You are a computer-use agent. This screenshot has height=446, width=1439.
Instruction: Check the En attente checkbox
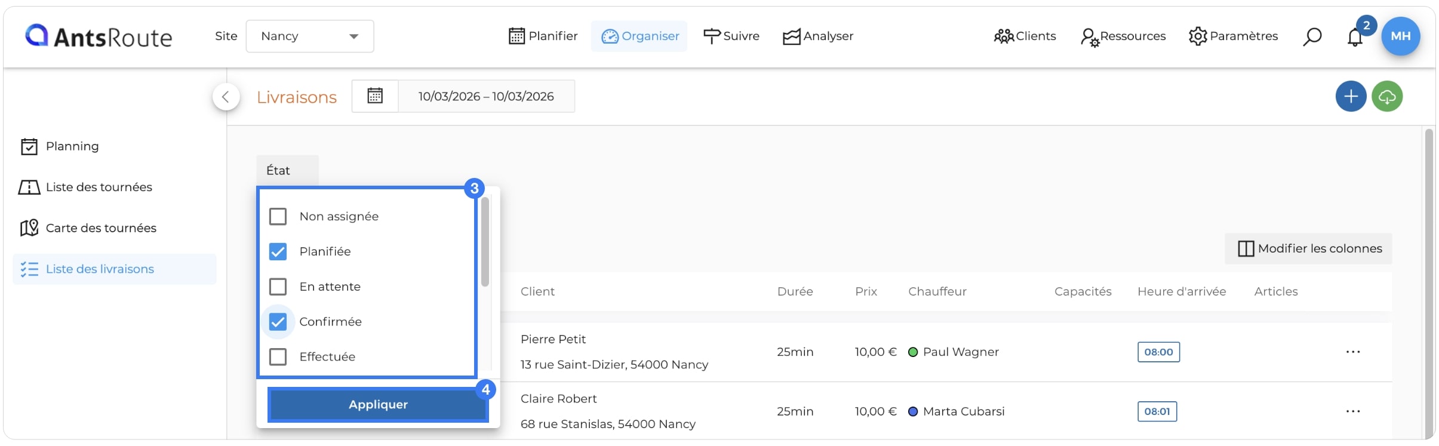278,287
